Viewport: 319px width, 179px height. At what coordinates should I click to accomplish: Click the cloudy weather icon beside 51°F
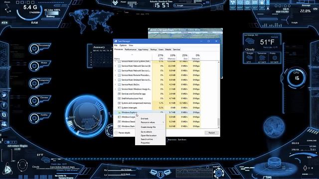[250, 41]
